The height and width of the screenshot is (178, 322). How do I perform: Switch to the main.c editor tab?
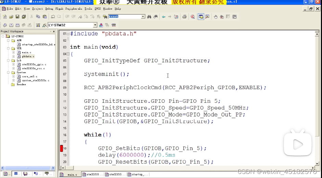coord(70,175)
